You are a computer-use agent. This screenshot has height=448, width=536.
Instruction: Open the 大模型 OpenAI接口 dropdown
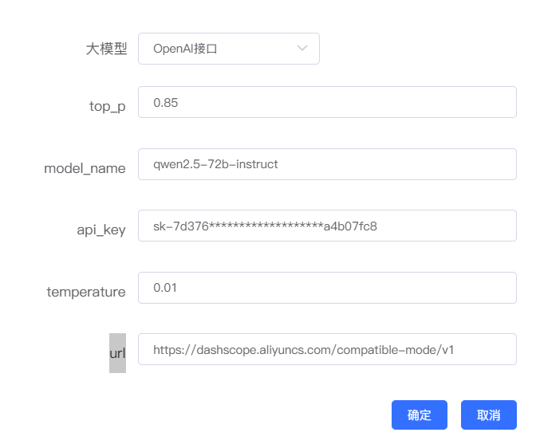tap(229, 49)
